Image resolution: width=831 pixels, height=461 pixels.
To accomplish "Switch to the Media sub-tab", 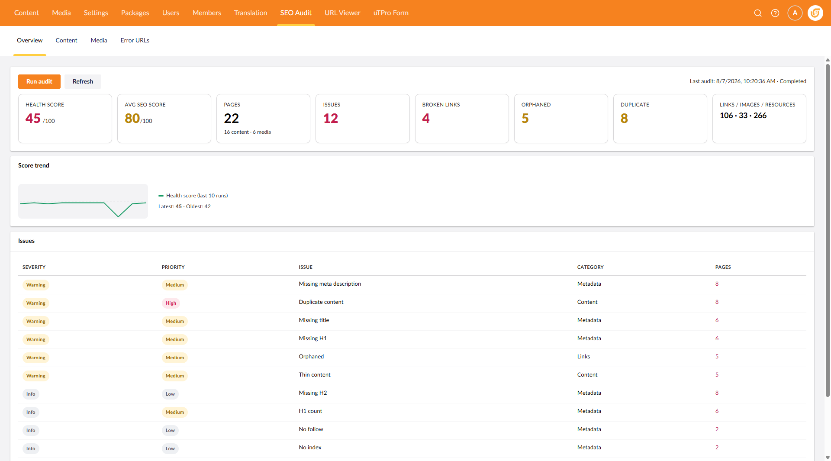I will tap(99, 40).
